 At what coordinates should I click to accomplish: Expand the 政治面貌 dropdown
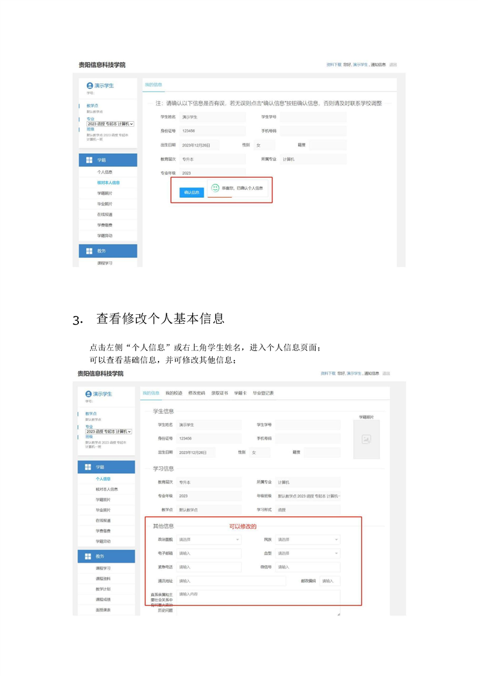[x=209, y=539]
